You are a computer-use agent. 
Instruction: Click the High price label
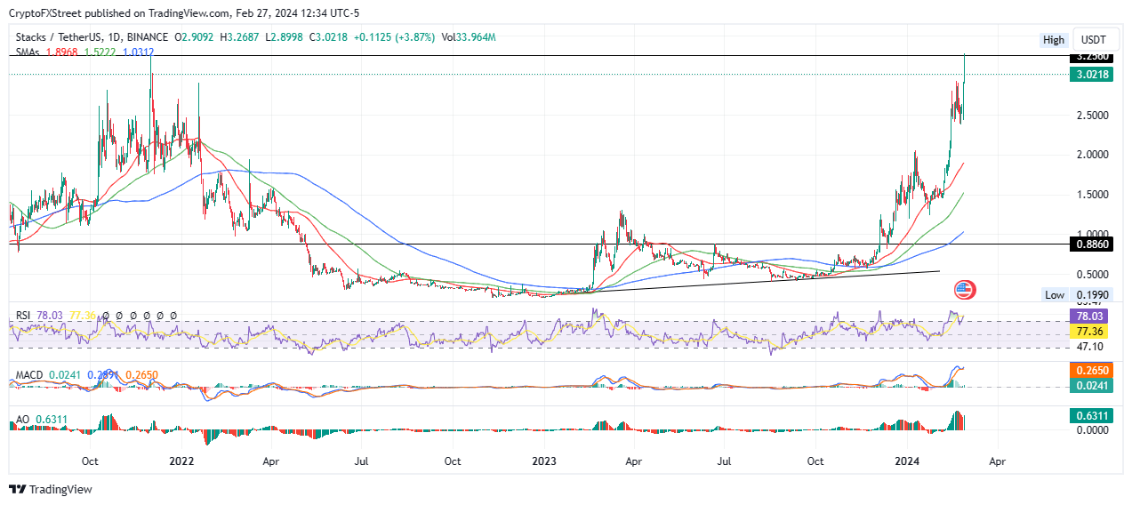coord(1053,40)
